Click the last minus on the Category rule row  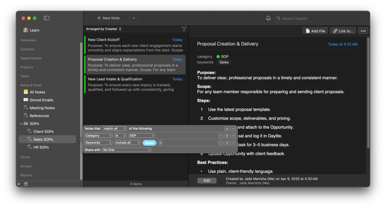[233, 136]
